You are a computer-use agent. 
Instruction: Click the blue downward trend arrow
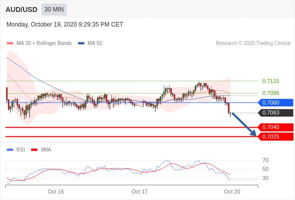point(244,124)
